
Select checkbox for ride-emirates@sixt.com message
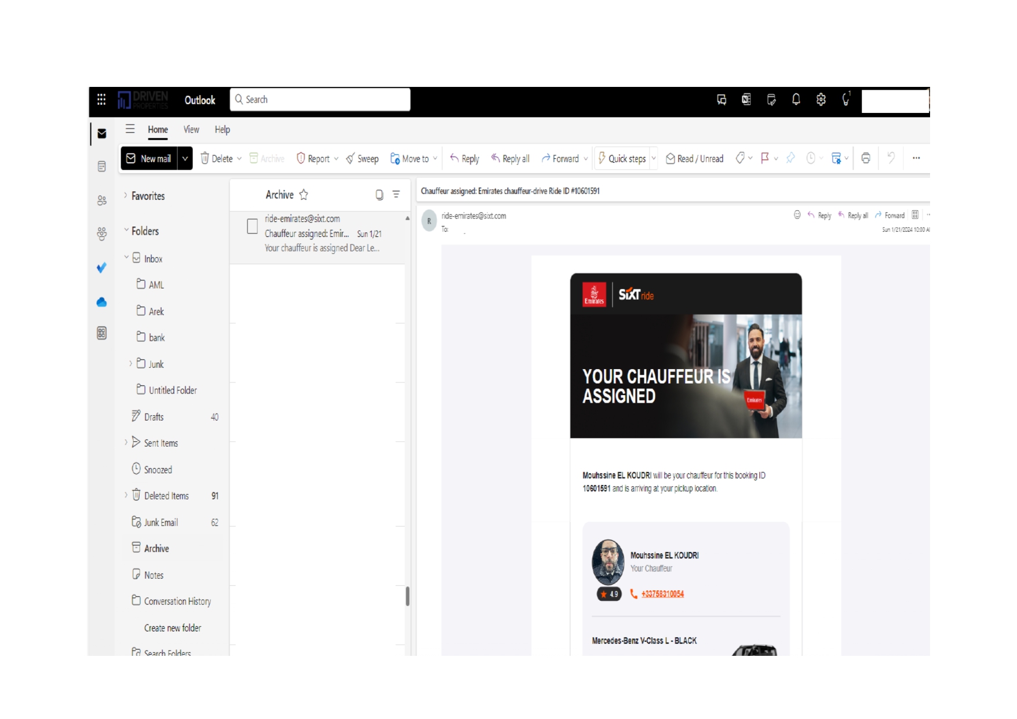click(252, 226)
